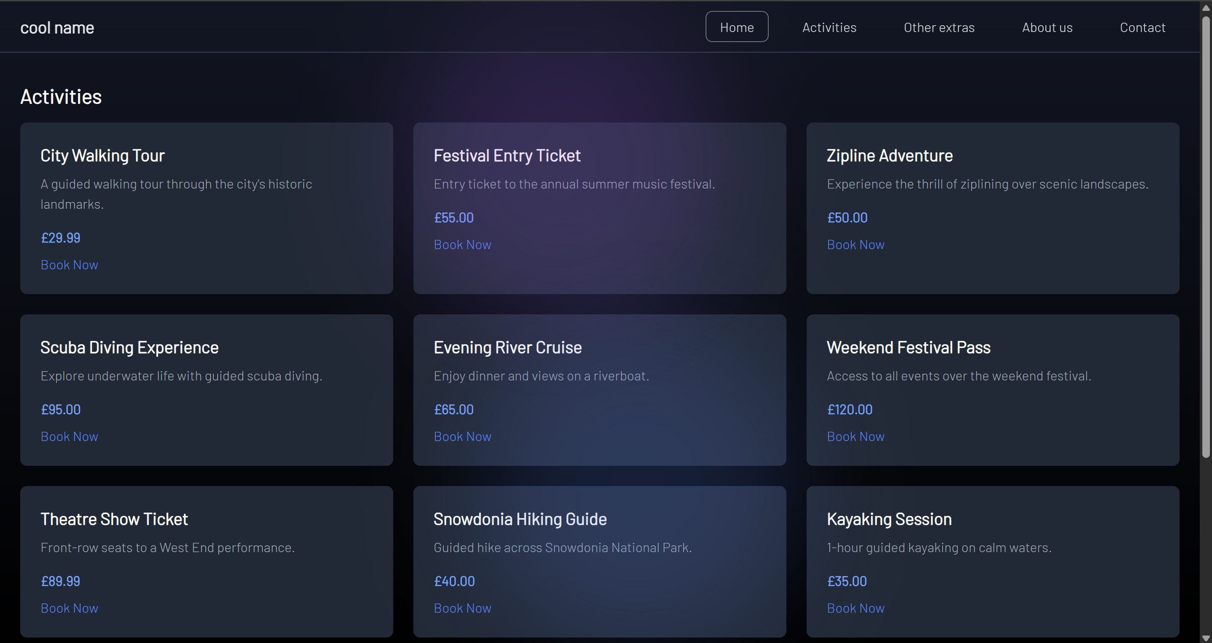Book Now for Snowdonia Hiking Guide
The image size is (1212, 643).
[x=462, y=608]
